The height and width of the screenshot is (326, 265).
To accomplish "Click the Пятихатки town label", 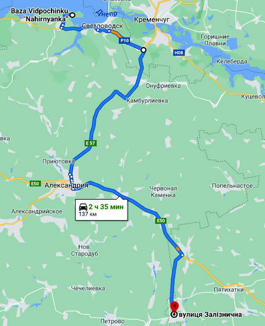I will point(229,290).
